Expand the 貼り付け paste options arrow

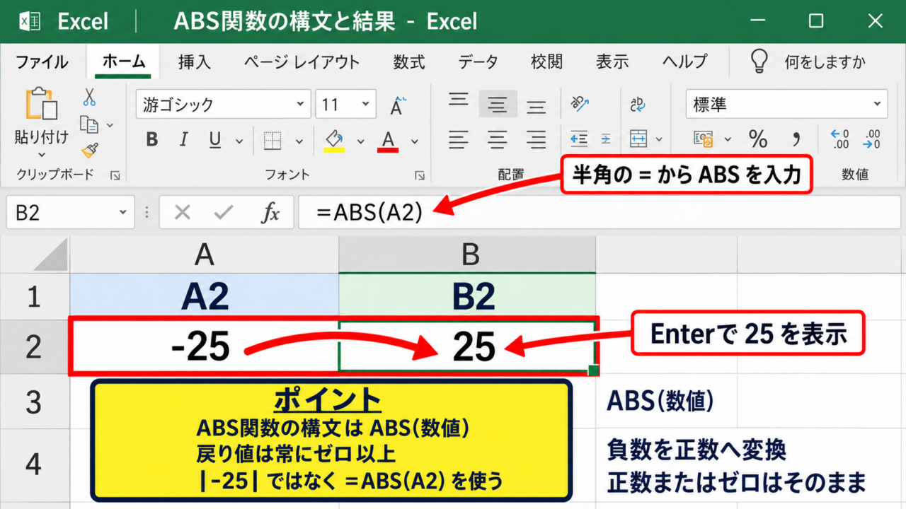(x=41, y=155)
